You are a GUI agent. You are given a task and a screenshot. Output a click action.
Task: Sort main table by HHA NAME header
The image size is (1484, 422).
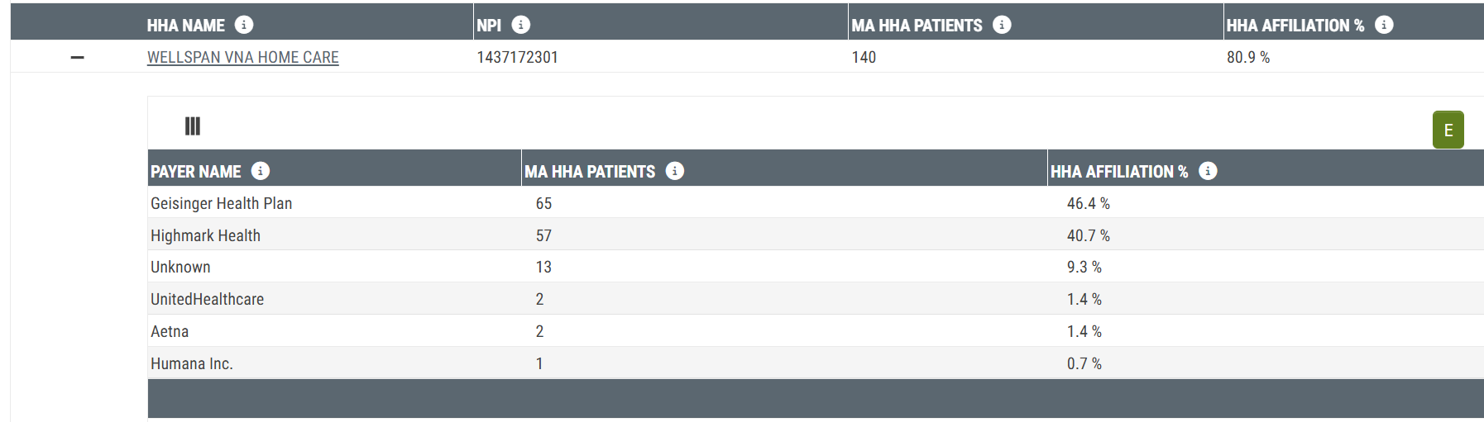(186, 26)
